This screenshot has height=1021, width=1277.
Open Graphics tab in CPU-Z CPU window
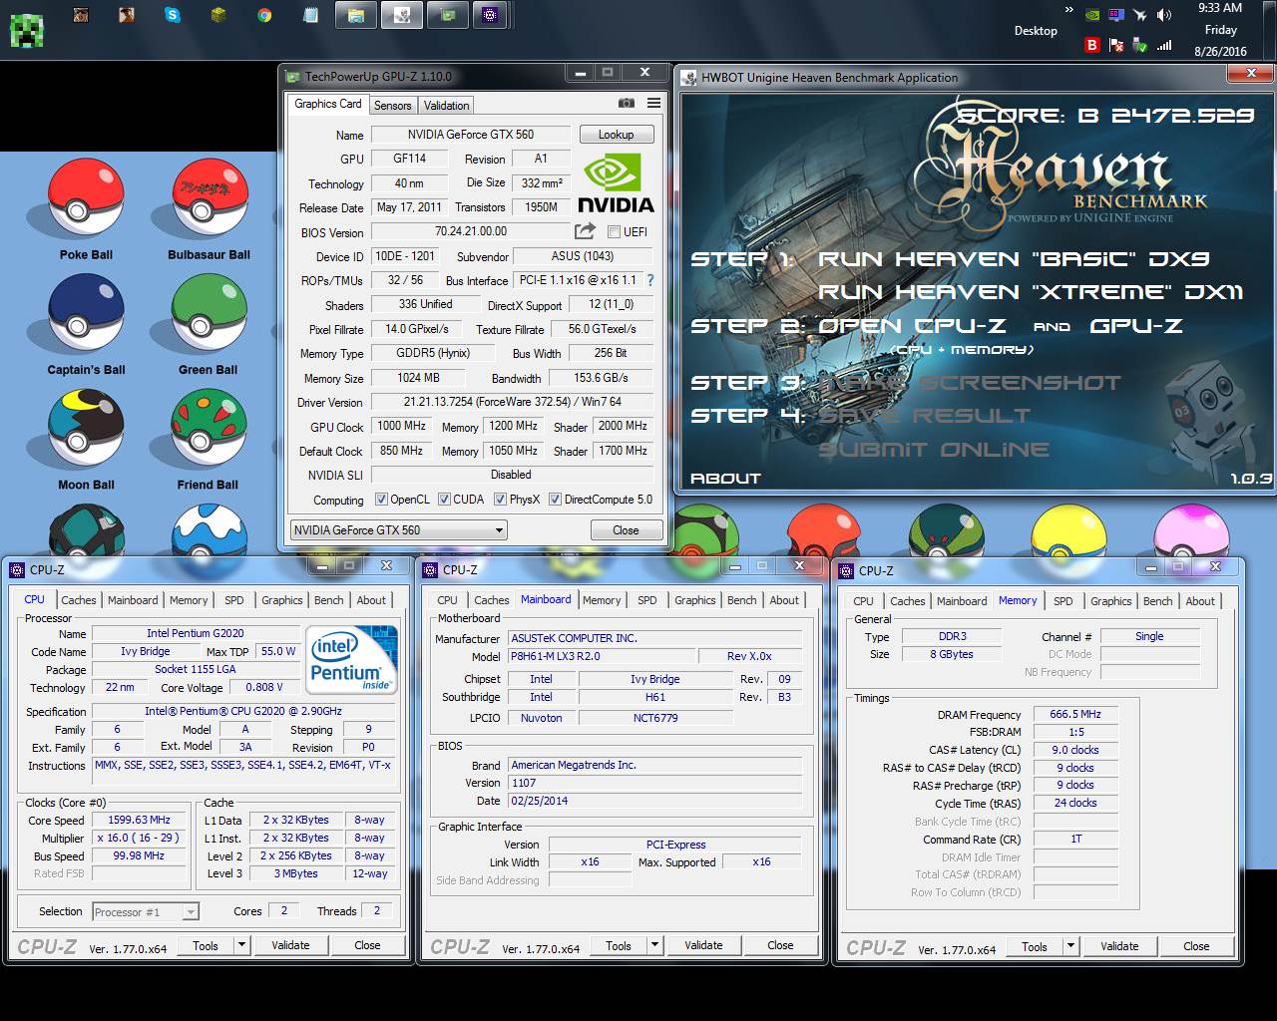[282, 600]
